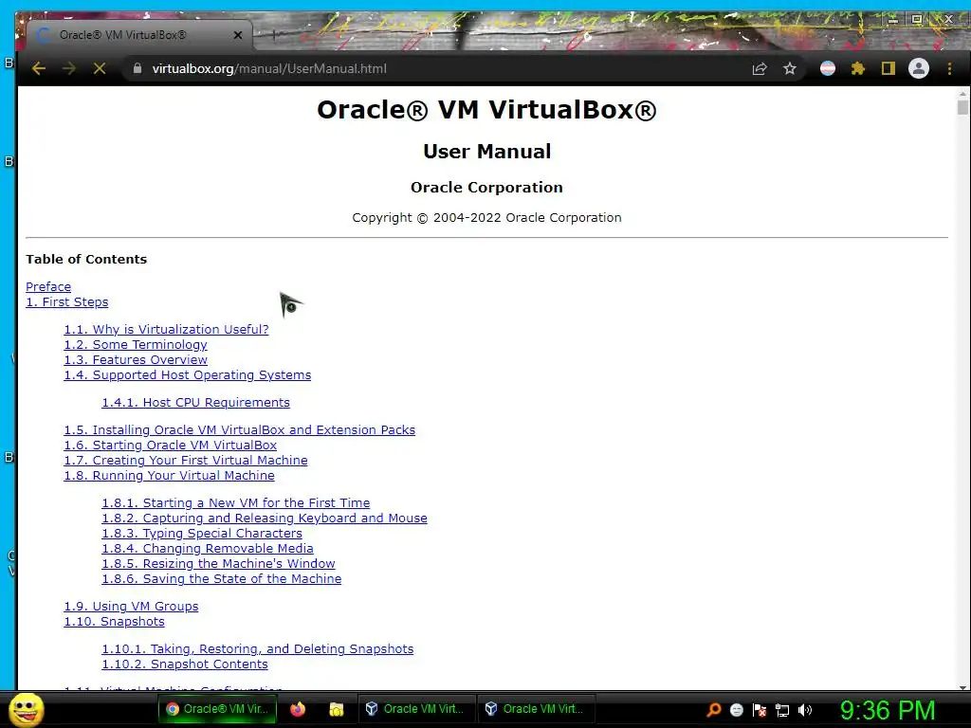971x728 pixels.
Task: Open the share page icon in address bar
Action: tap(760, 68)
